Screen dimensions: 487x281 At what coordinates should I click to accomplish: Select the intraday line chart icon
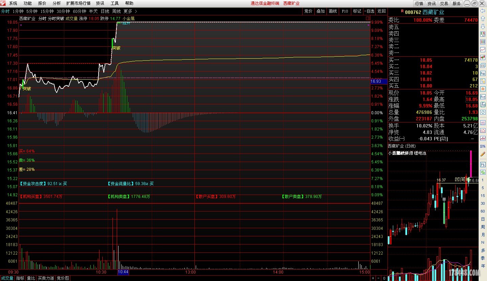coord(483,50)
